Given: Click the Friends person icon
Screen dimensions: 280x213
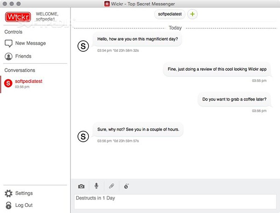Looking at the screenshot, I should 8,56.
